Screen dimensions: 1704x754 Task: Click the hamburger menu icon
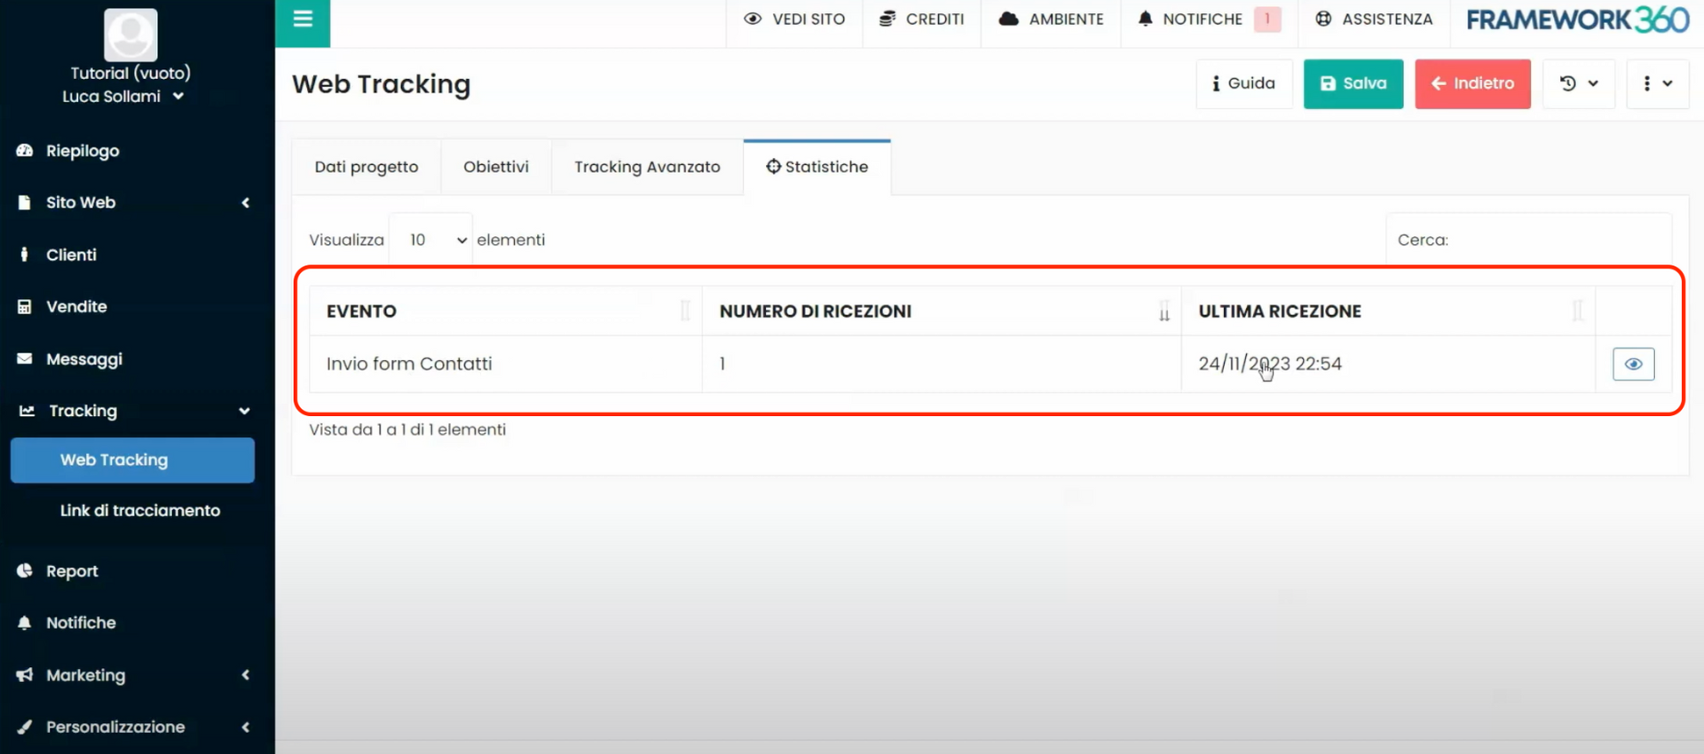[x=303, y=20]
